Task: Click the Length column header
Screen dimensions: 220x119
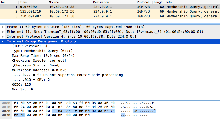Action: click(158, 2)
